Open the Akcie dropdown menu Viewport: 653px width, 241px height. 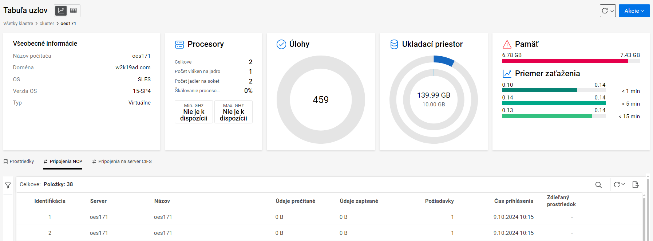(x=634, y=11)
